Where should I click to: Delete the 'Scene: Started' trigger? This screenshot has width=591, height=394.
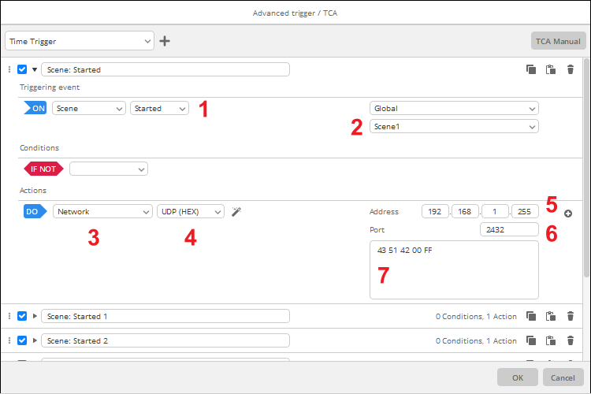571,69
